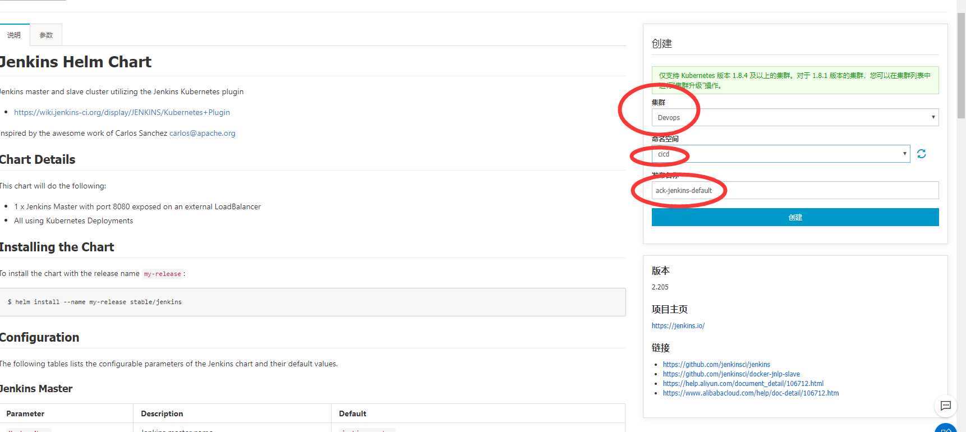Open the jenkinsci/docker-jnlp-slave link

click(731, 374)
